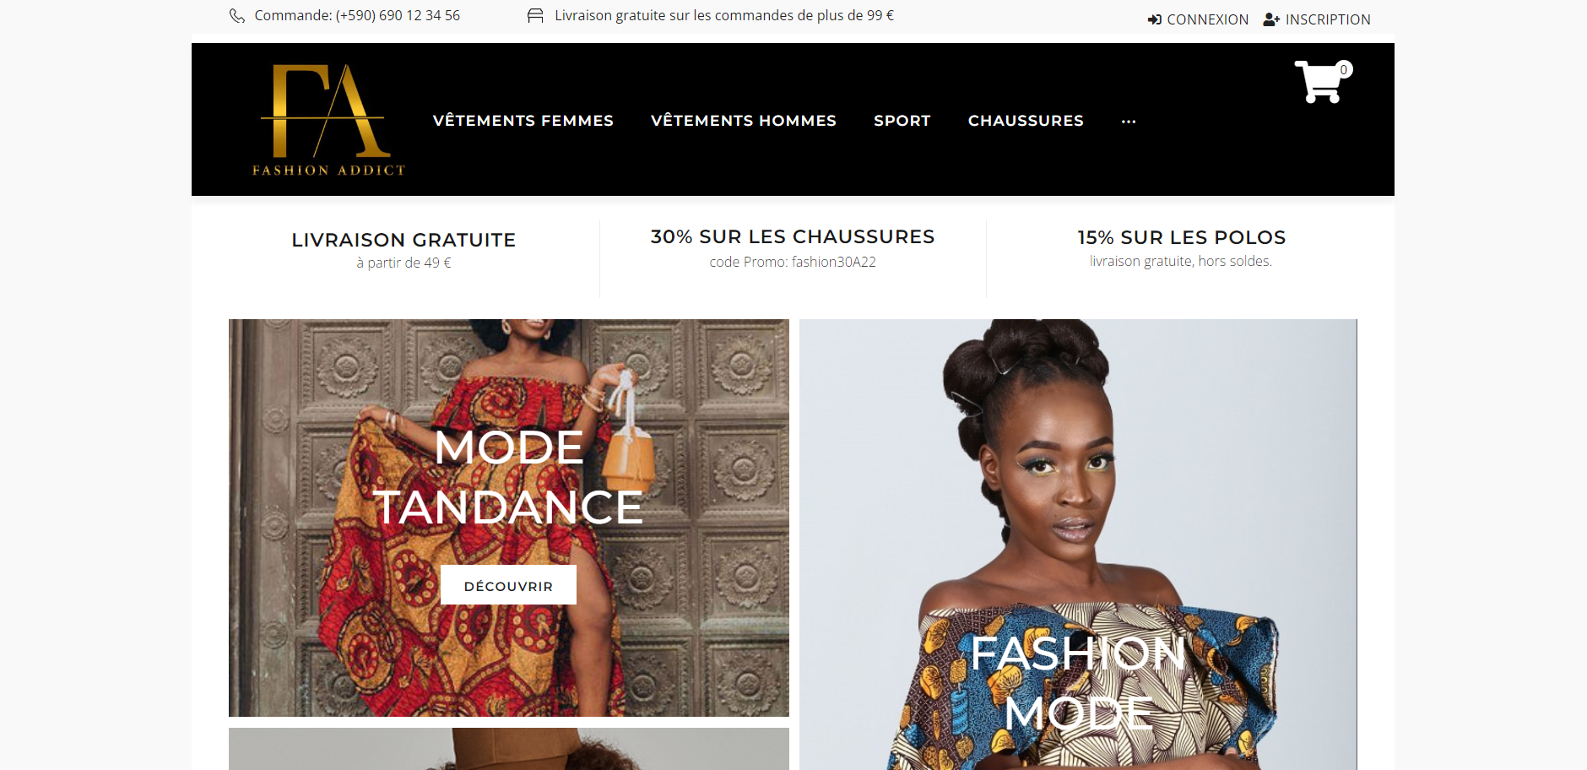Viewport: 1587px width, 770px height.
Task: Click the delivery icon beside Livraison gratuite
Action: tap(535, 16)
